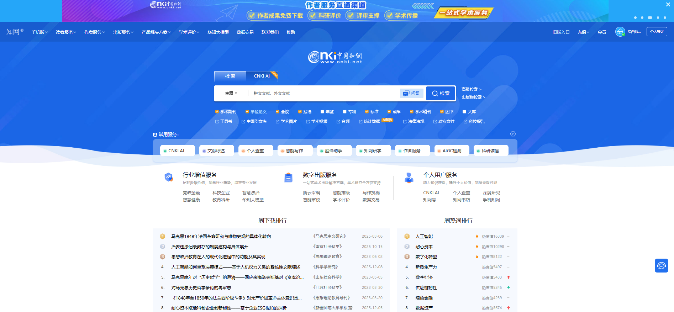Open 法律法规 external link

click(414, 121)
